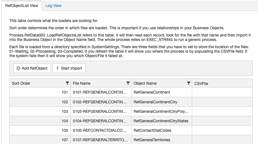258x144 pixels.
Task: Select file name 0101-REFGENERALCONTIN…
Action: 101,92
